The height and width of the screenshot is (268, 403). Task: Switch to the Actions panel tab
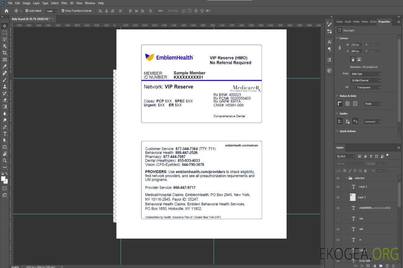[373, 22]
